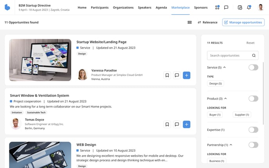The width and height of the screenshot is (269, 168).
Task: Click Tomas Doyce's profile photo
Action: [x=16, y=123]
